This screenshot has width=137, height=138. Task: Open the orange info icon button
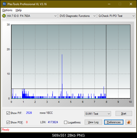pyautogui.click(x=128, y=122)
